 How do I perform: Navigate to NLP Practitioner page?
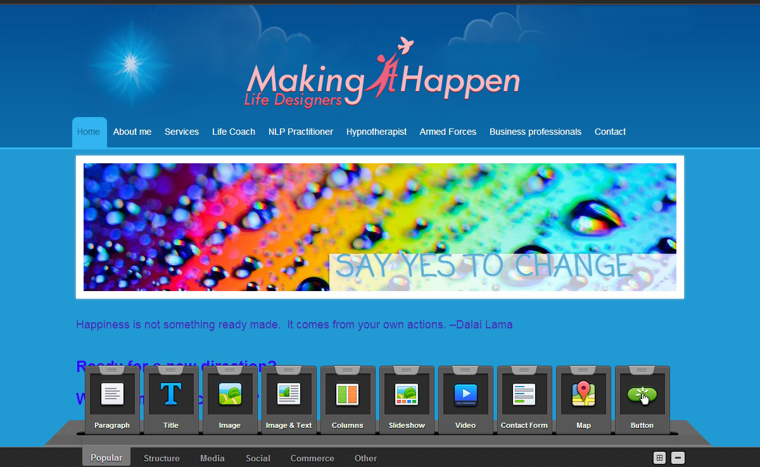coord(301,132)
